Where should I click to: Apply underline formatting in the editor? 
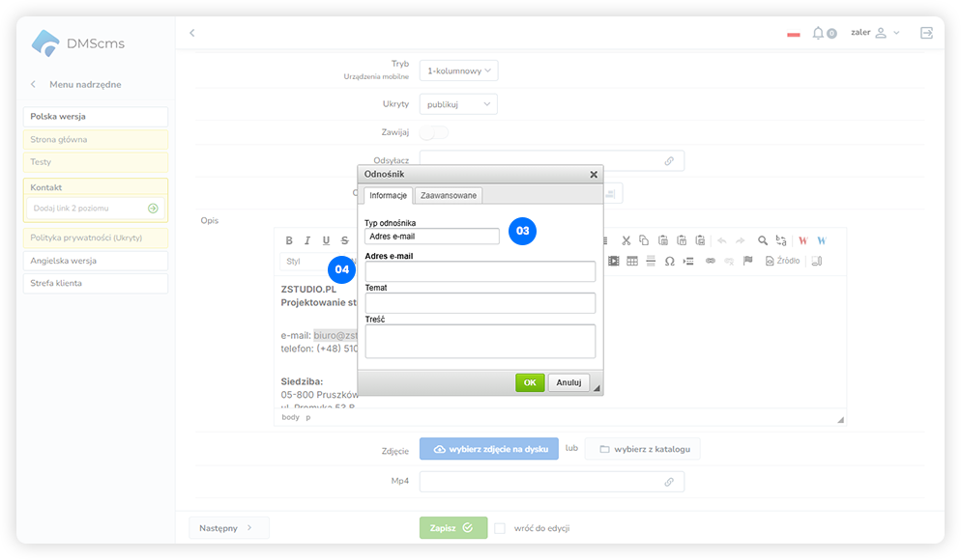(326, 240)
